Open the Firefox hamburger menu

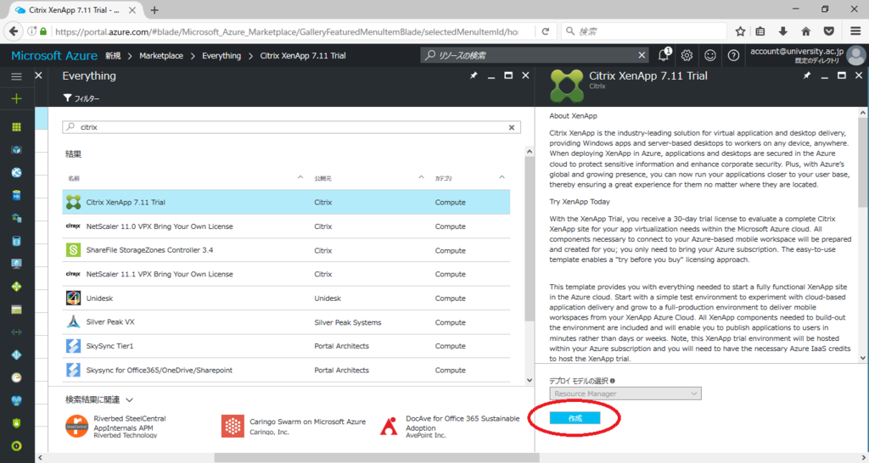855,31
